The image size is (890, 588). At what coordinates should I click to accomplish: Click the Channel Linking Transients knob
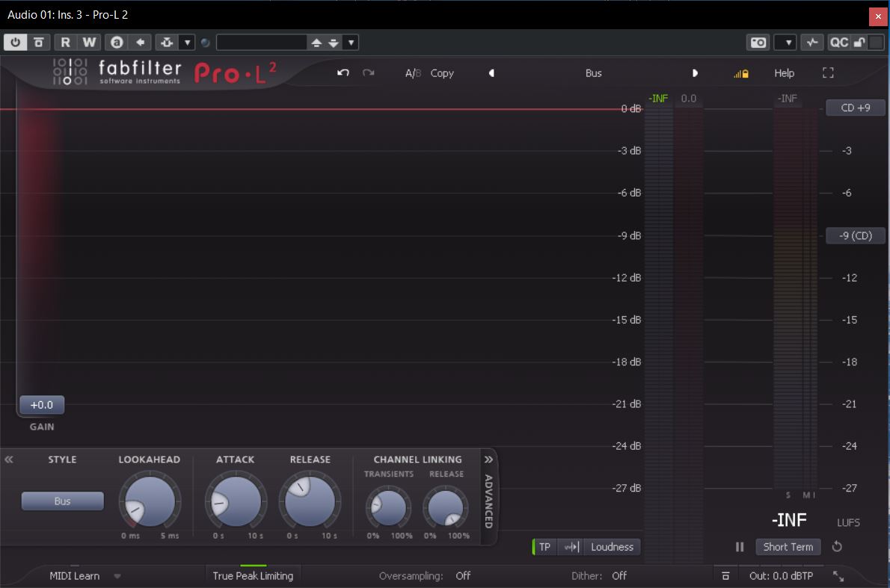389,507
